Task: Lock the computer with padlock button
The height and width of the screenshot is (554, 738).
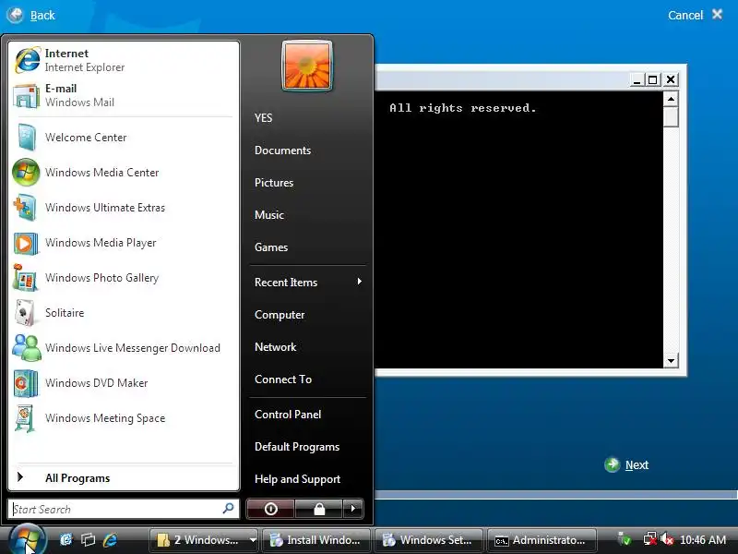Action: click(319, 509)
